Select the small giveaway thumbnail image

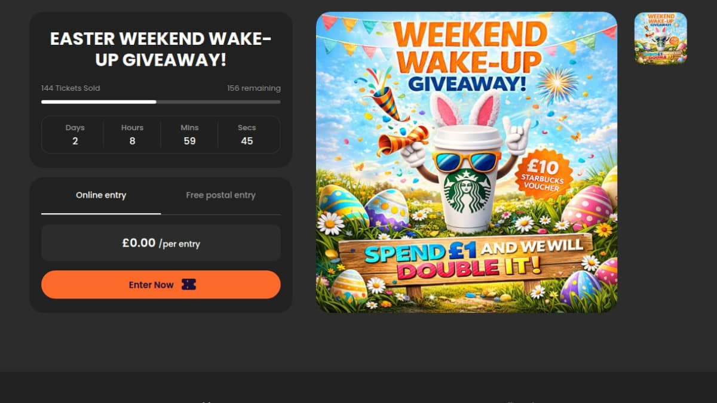point(661,38)
